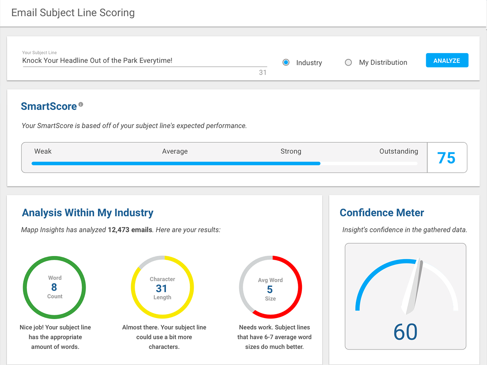487x365 pixels.
Task: Click the red Avg Word Size ring
Action: [x=300, y=287]
